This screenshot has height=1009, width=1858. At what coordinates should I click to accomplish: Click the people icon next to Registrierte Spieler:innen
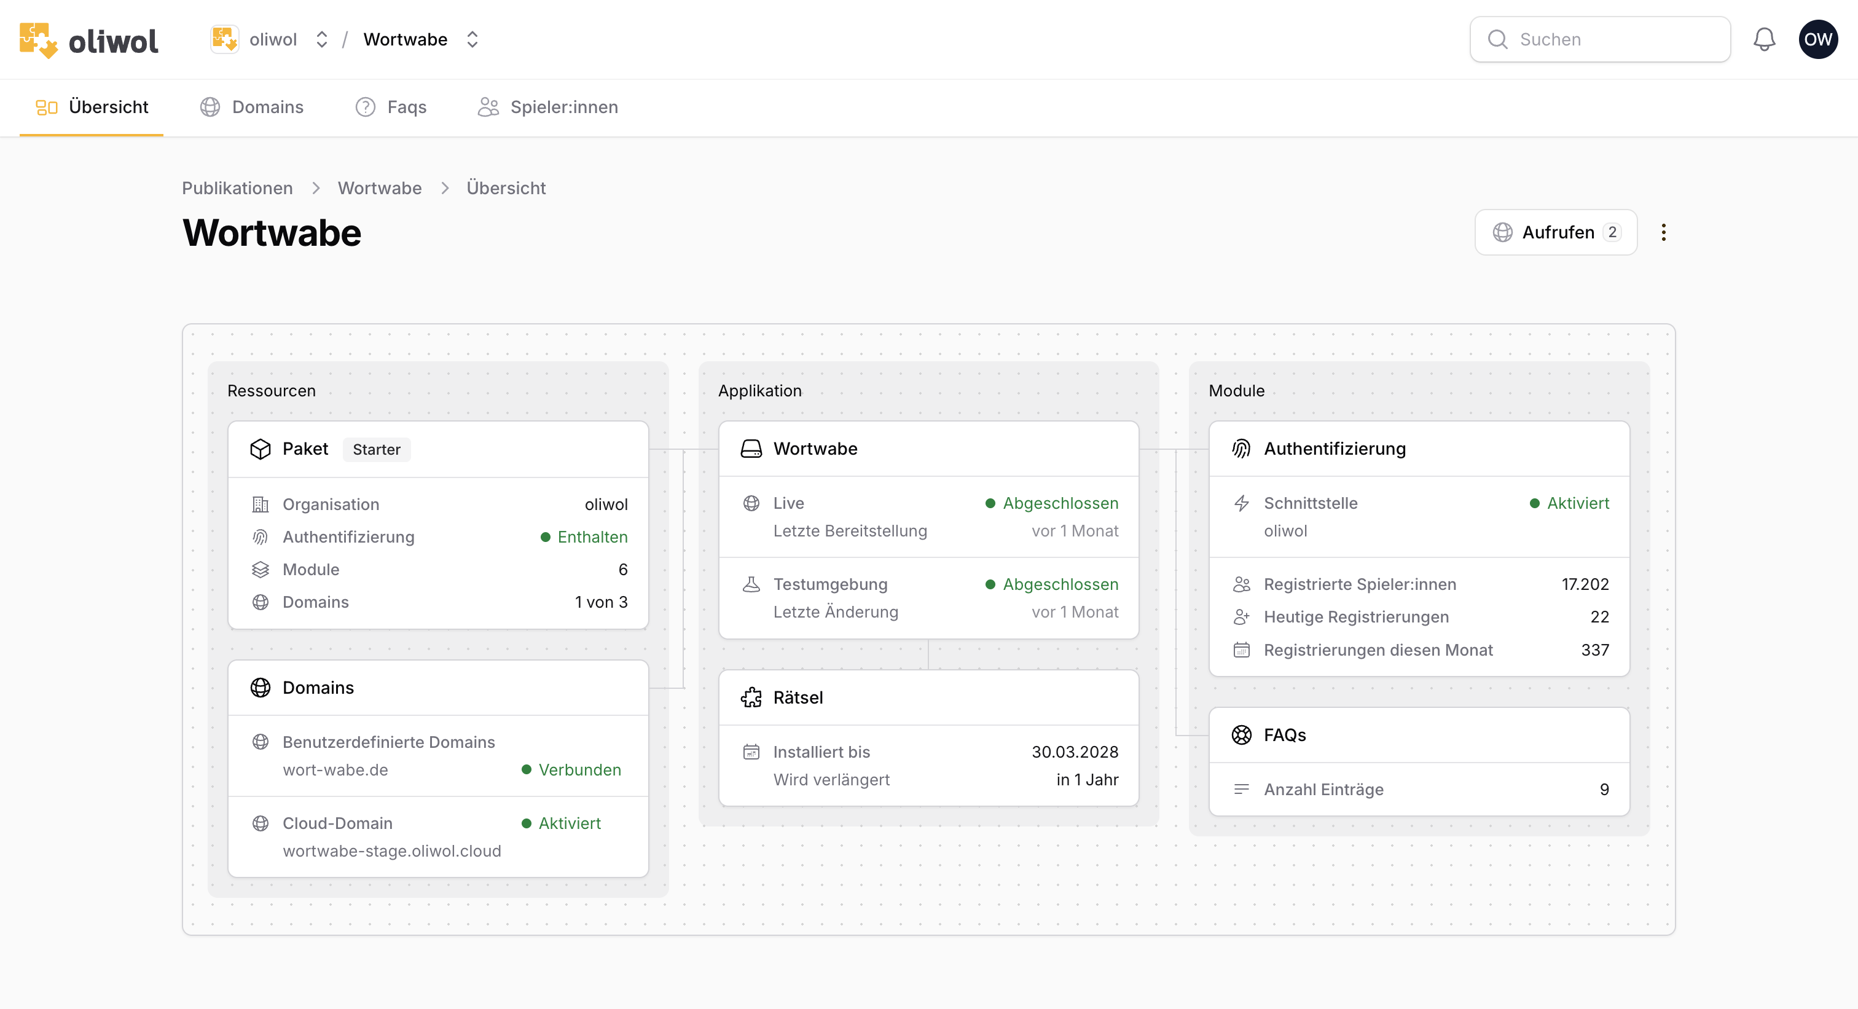[x=1242, y=584]
